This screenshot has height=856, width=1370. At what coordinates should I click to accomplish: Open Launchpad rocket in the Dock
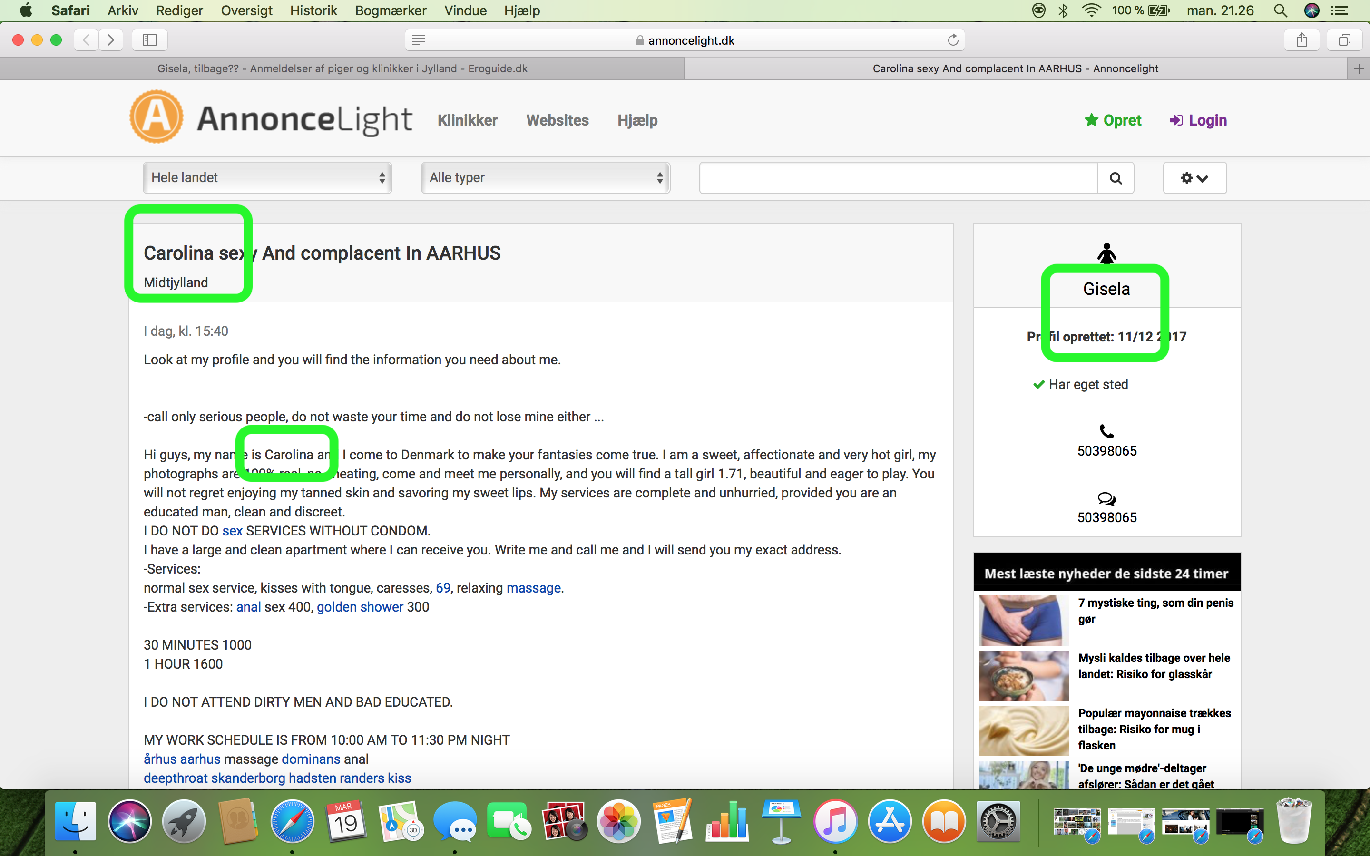(x=184, y=821)
